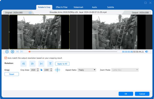Uncheck Auto match output resolution checkbox
Screen dimensions: 154x99
6,58
